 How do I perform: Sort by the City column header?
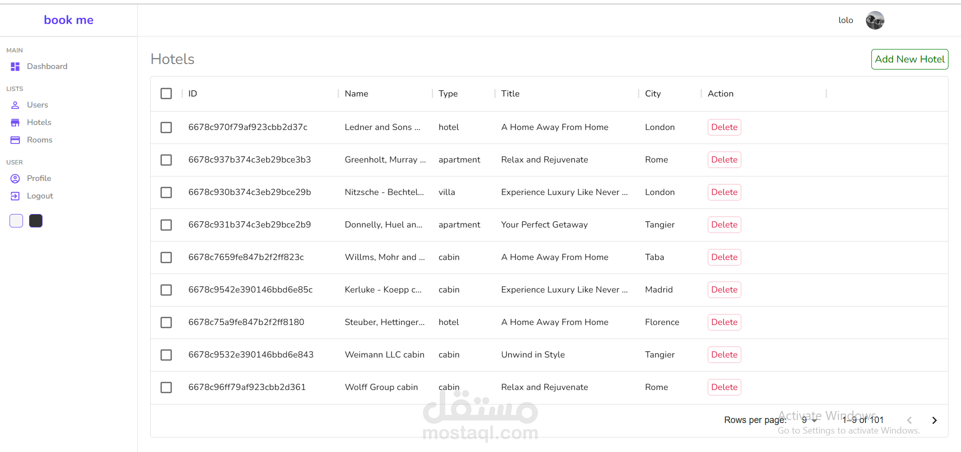point(653,93)
